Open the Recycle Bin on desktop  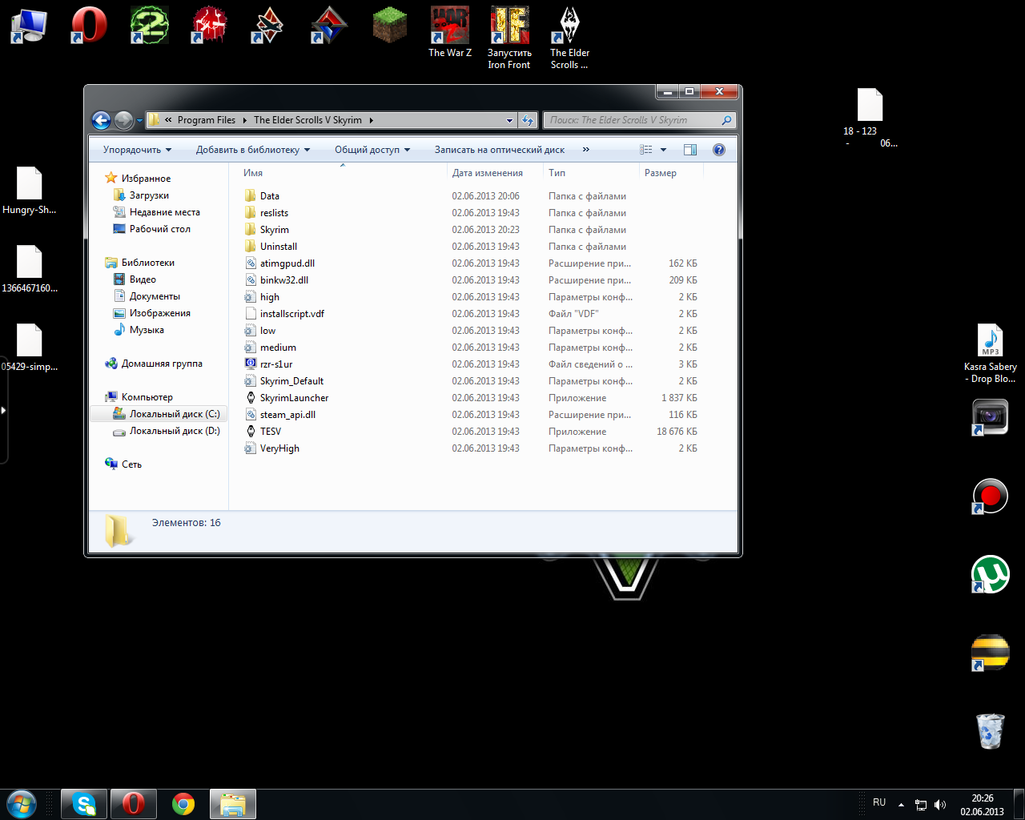click(x=991, y=730)
